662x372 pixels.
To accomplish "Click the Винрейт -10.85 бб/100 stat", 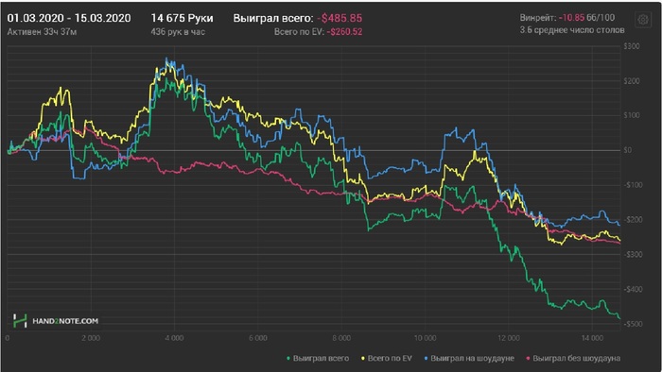I will click(567, 18).
